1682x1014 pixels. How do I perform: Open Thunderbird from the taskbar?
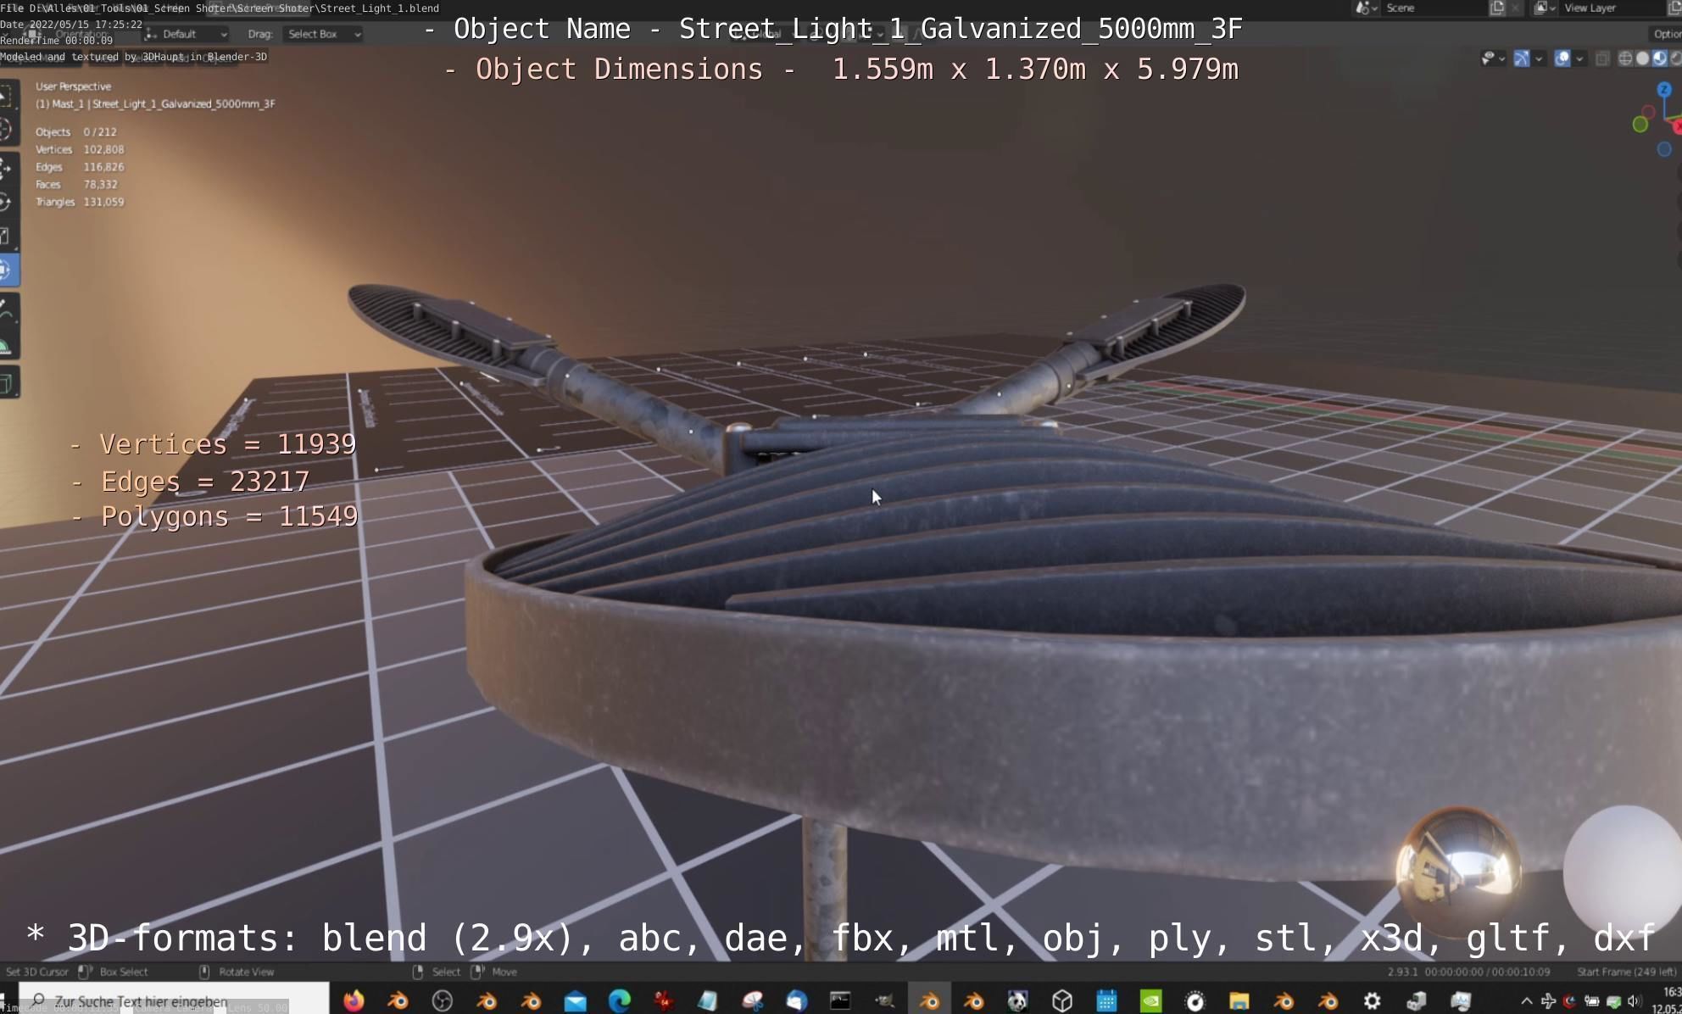coord(797,1001)
